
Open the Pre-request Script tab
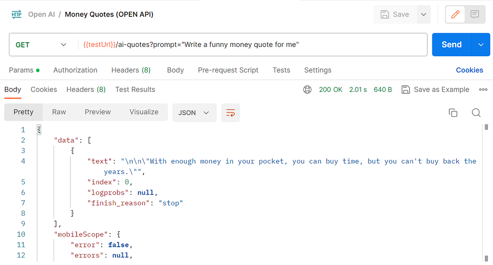tap(228, 70)
